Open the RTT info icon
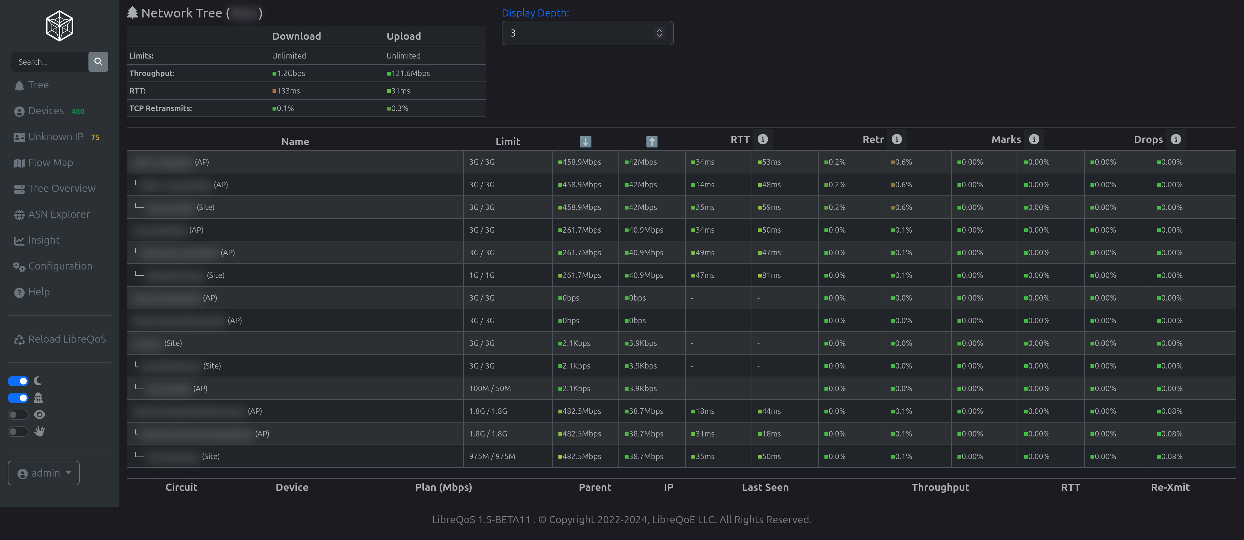 point(763,139)
